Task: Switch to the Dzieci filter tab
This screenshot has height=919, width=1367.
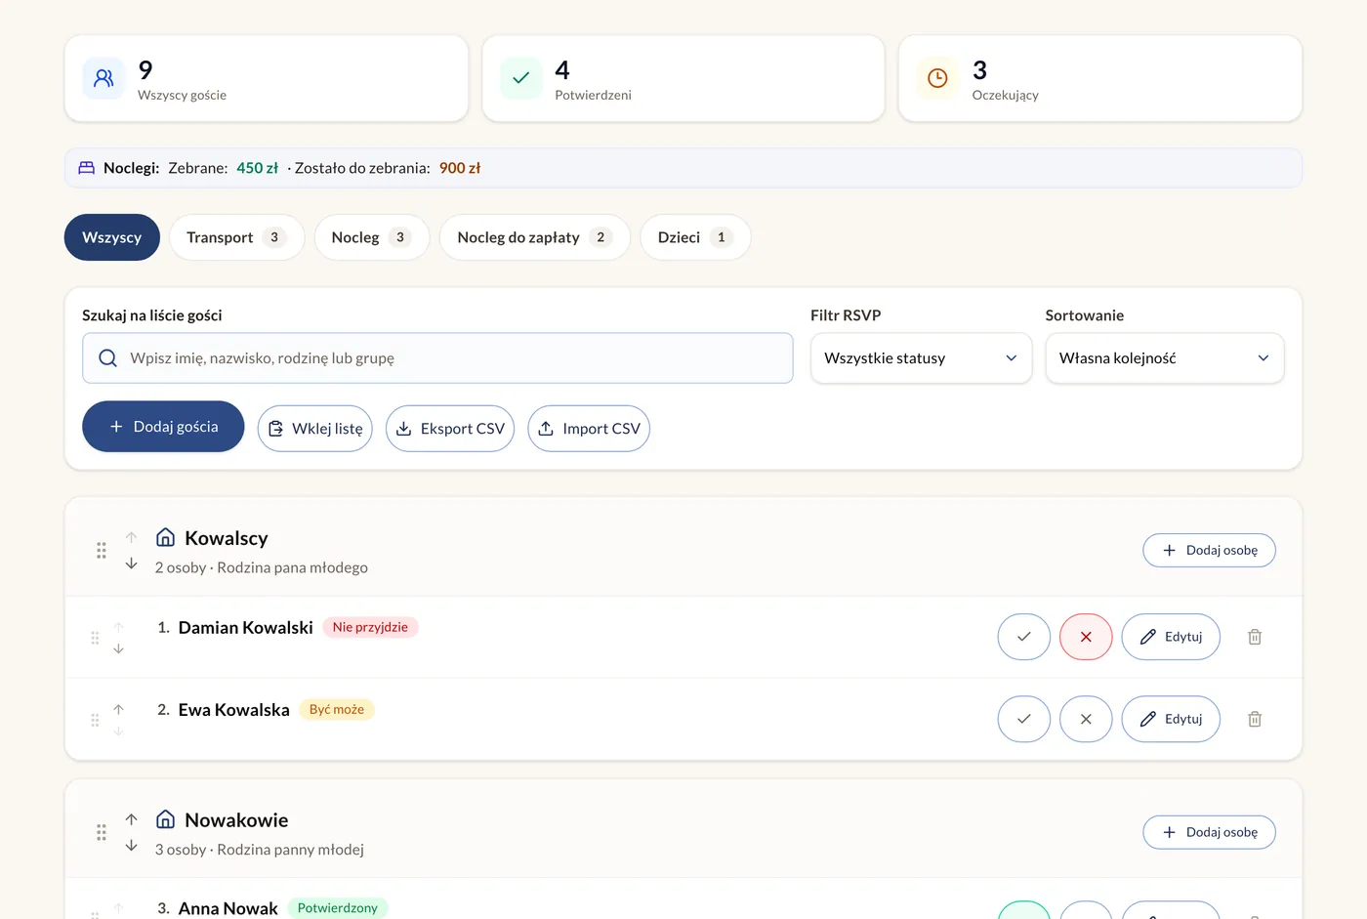Action: tap(695, 237)
